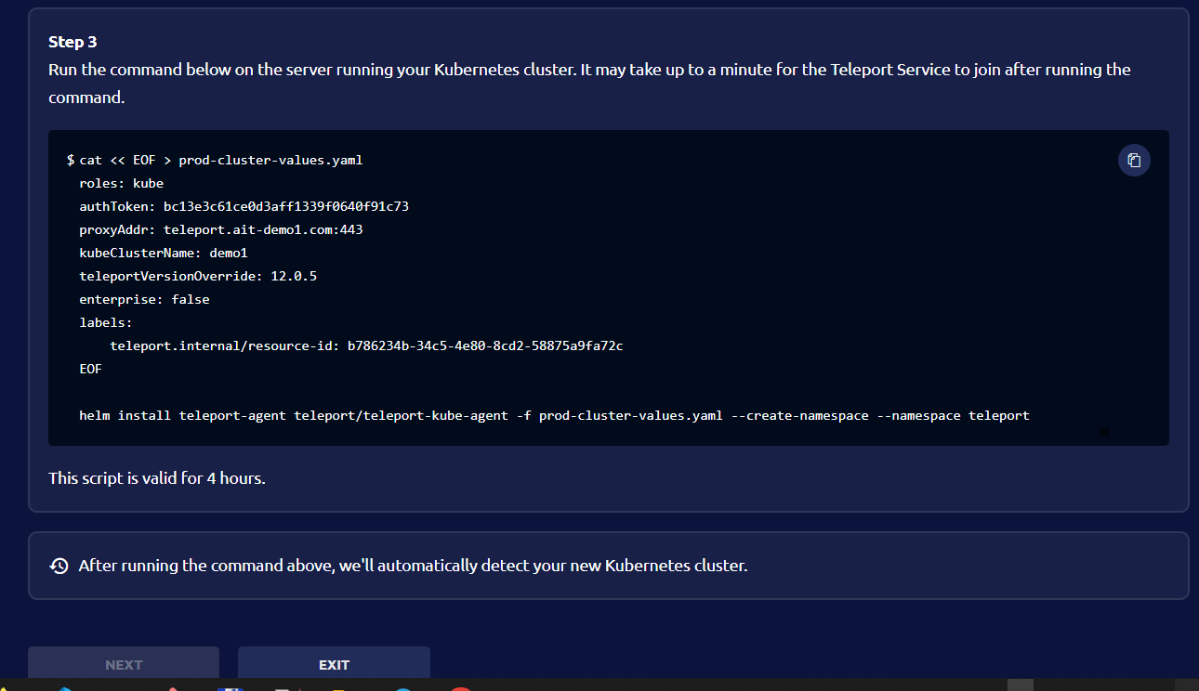Click the Step 3 heading
The height and width of the screenshot is (691, 1199).
[x=72, y=42]
